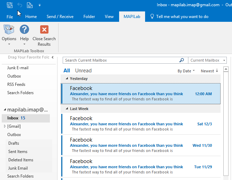Open the View ribbon tab
The height and width of the screenshot is (180, 232).
point(109,17)
